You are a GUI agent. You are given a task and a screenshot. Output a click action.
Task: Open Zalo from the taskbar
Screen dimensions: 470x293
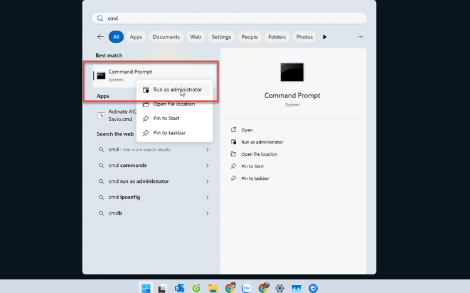click(x=246, y=288)
